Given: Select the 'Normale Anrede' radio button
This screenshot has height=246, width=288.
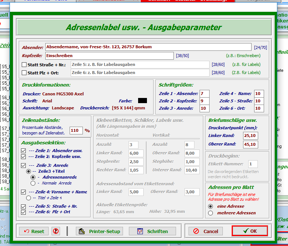Looking at the screenshot, I should pos(33,183).
